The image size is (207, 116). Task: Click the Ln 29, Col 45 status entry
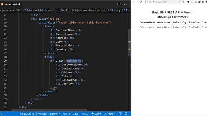(34, 114)
